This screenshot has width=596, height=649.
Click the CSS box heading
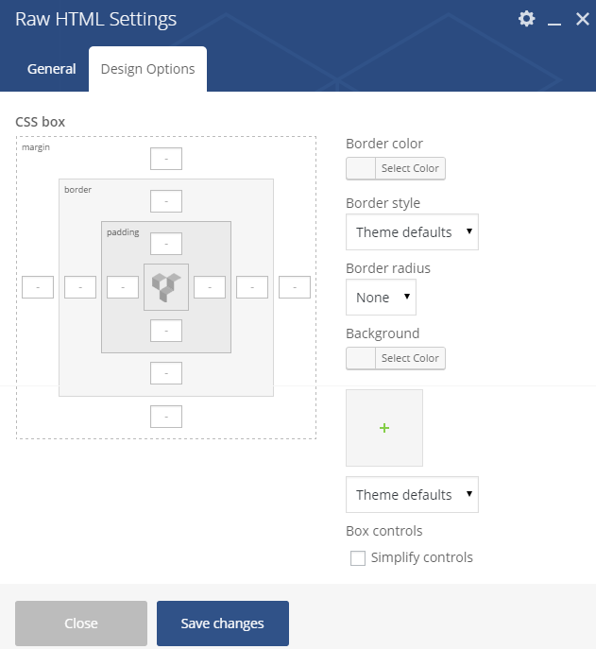tap(41, 122)
